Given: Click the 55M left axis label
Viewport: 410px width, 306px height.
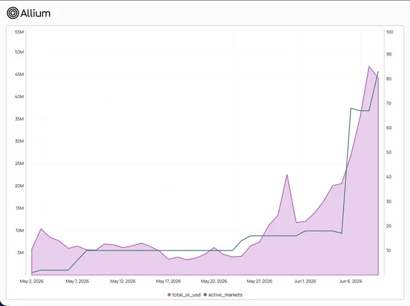Looking at the screenshot, I should point(19,32).
